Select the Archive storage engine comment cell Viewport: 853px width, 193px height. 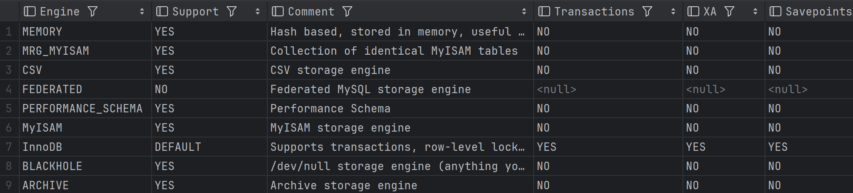click(x=401, y=185)
